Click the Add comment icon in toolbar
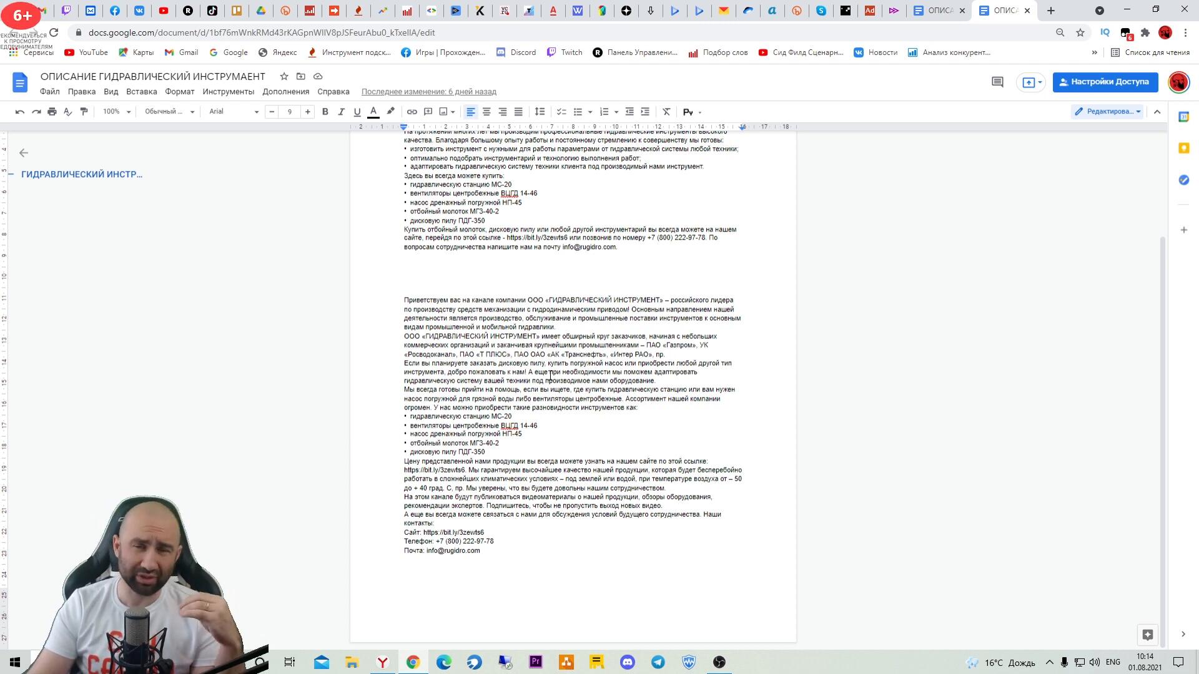Screen dimensions: 1199x674 (428, 112)
